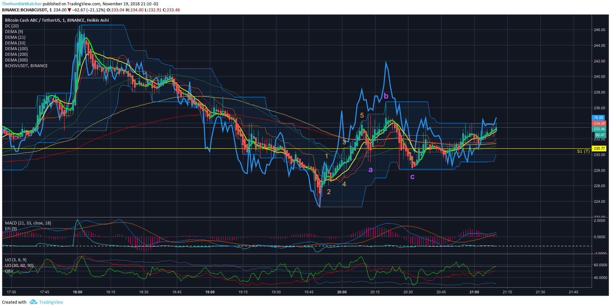Click the 20:00 time axis label
The height and width of the screenshot is (308, 611).
342,292
